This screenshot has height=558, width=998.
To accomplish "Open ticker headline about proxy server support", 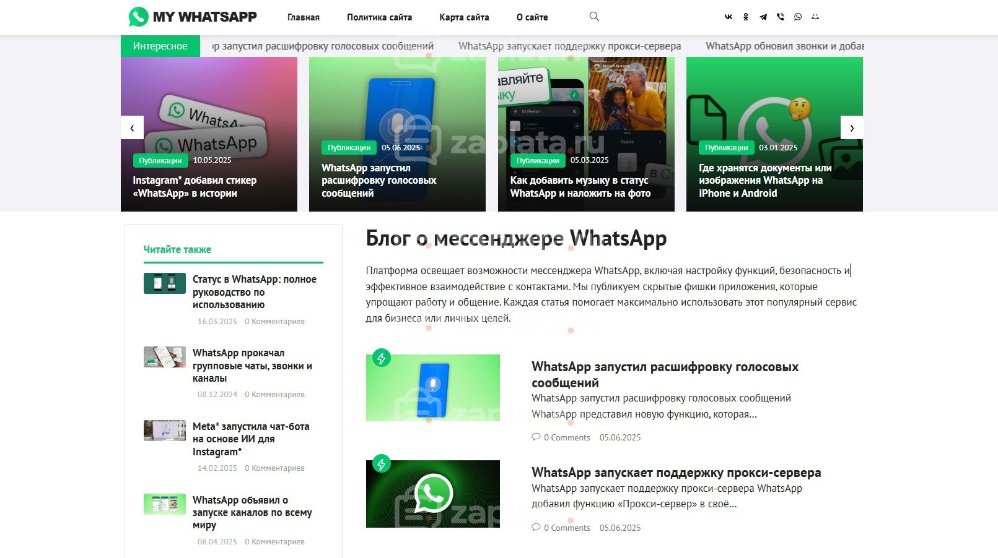I will click(x=569, y=46).
